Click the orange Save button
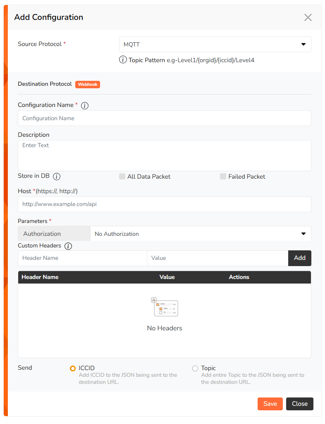Screen dimensions: 325x424 [270, 404]
